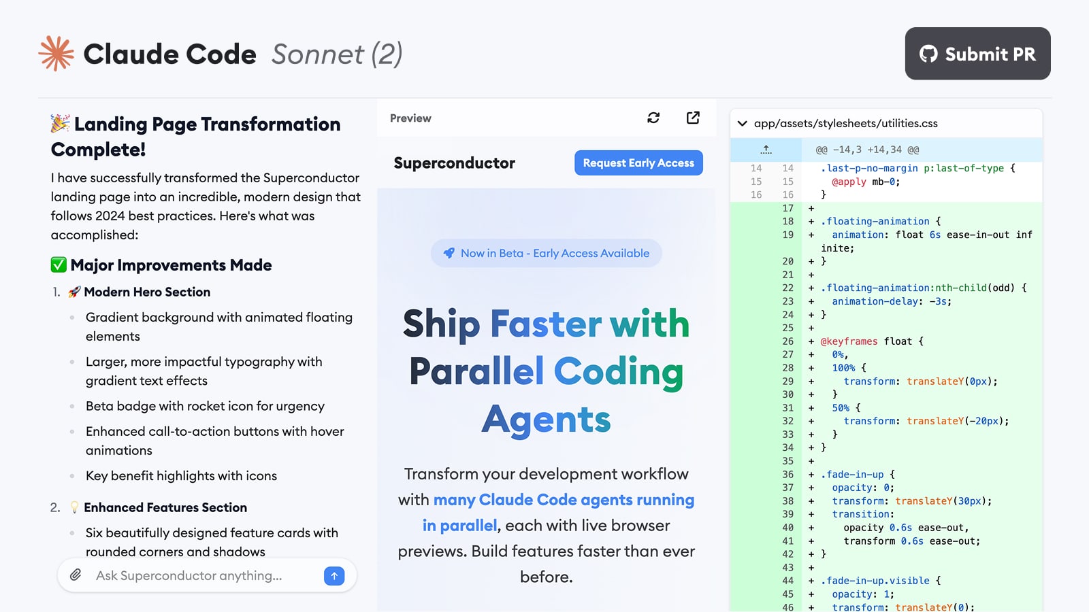Click the many Claude Code agents link

[558, 513]
